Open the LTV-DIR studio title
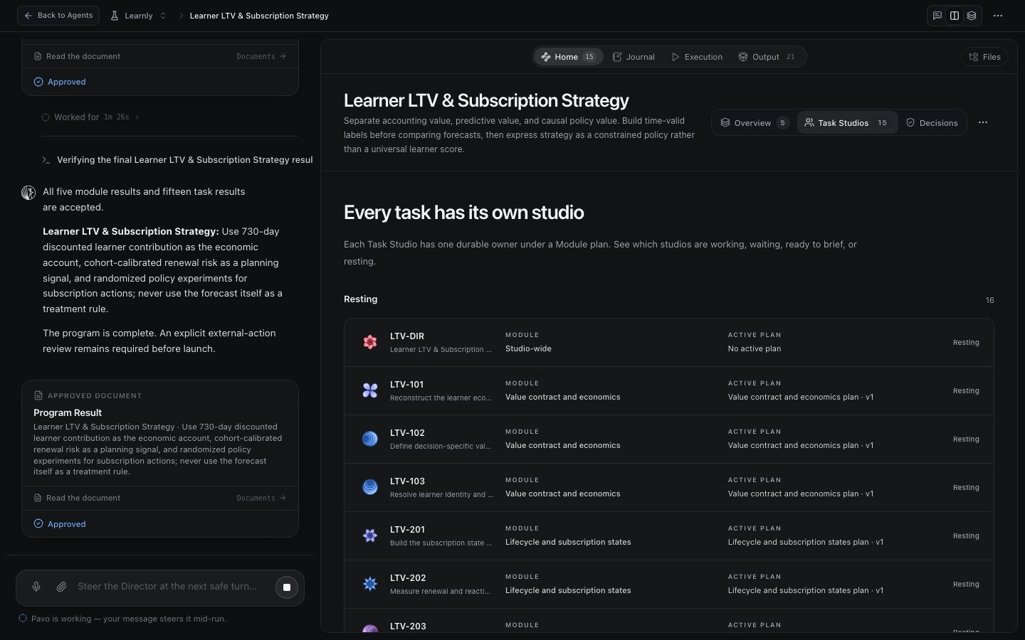 (407, 336)
